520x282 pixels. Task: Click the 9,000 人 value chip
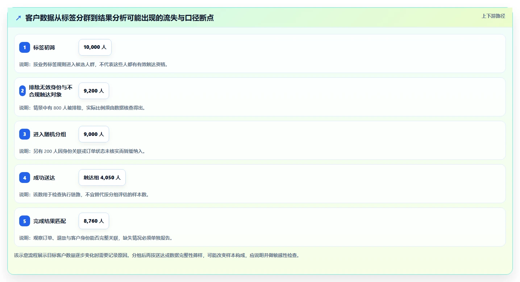click(94, 134)
